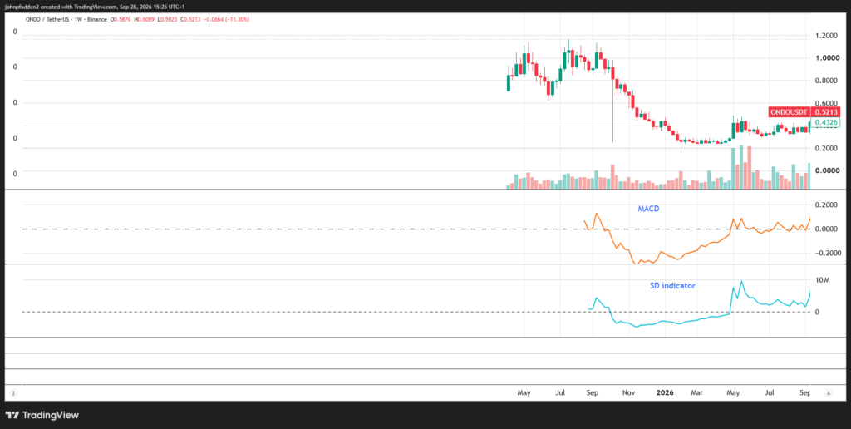Click the Z timezone button on time axis
Screen dimensions: 851x429
point(13,392)
